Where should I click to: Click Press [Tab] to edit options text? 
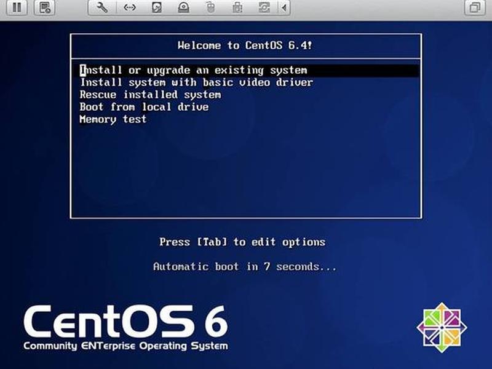pos(242,242)
